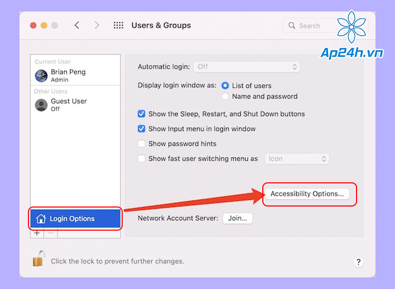Enable Show fast user switching menu

click(141, 159)
